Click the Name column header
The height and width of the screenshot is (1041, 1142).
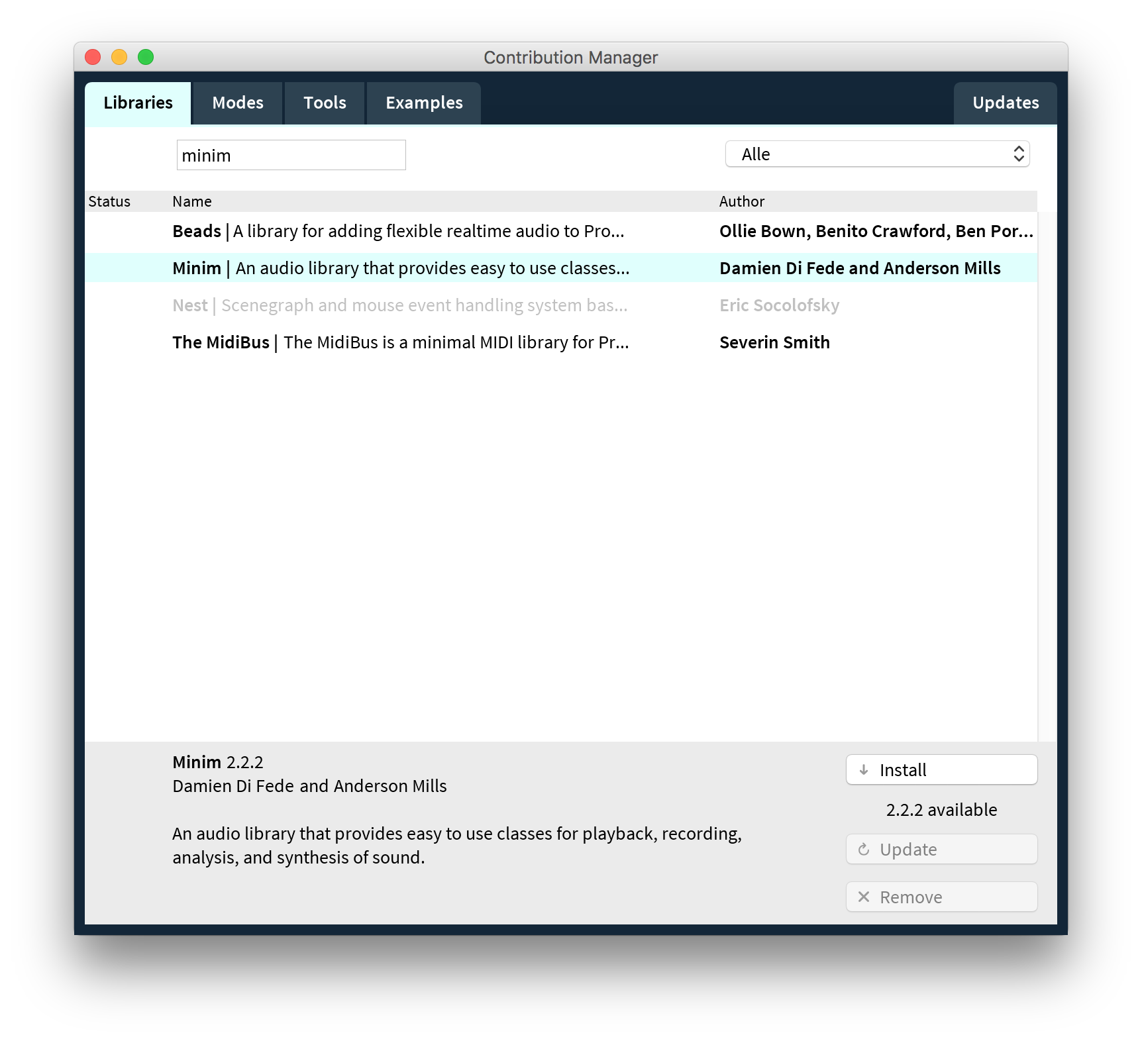click(x=192, y=201)
